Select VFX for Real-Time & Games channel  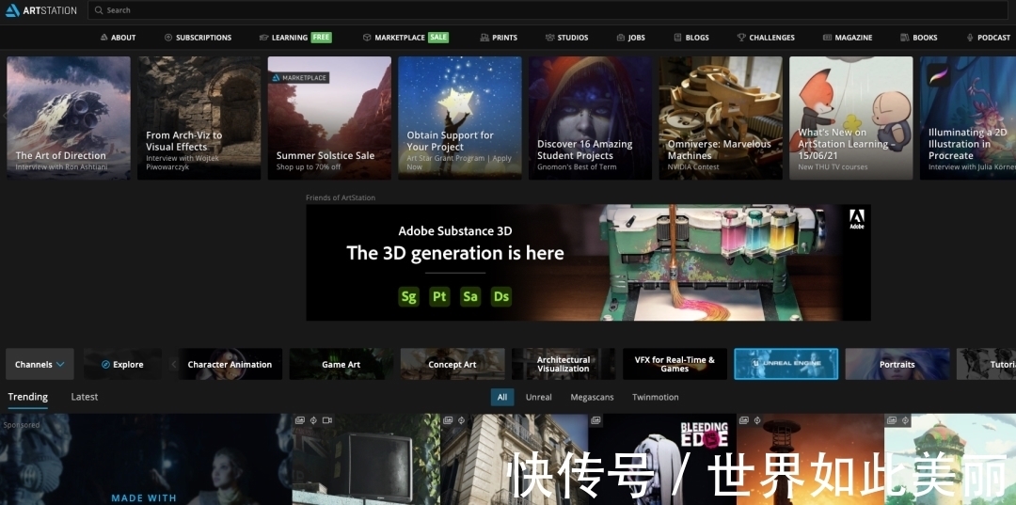click(x=675, y=364)
